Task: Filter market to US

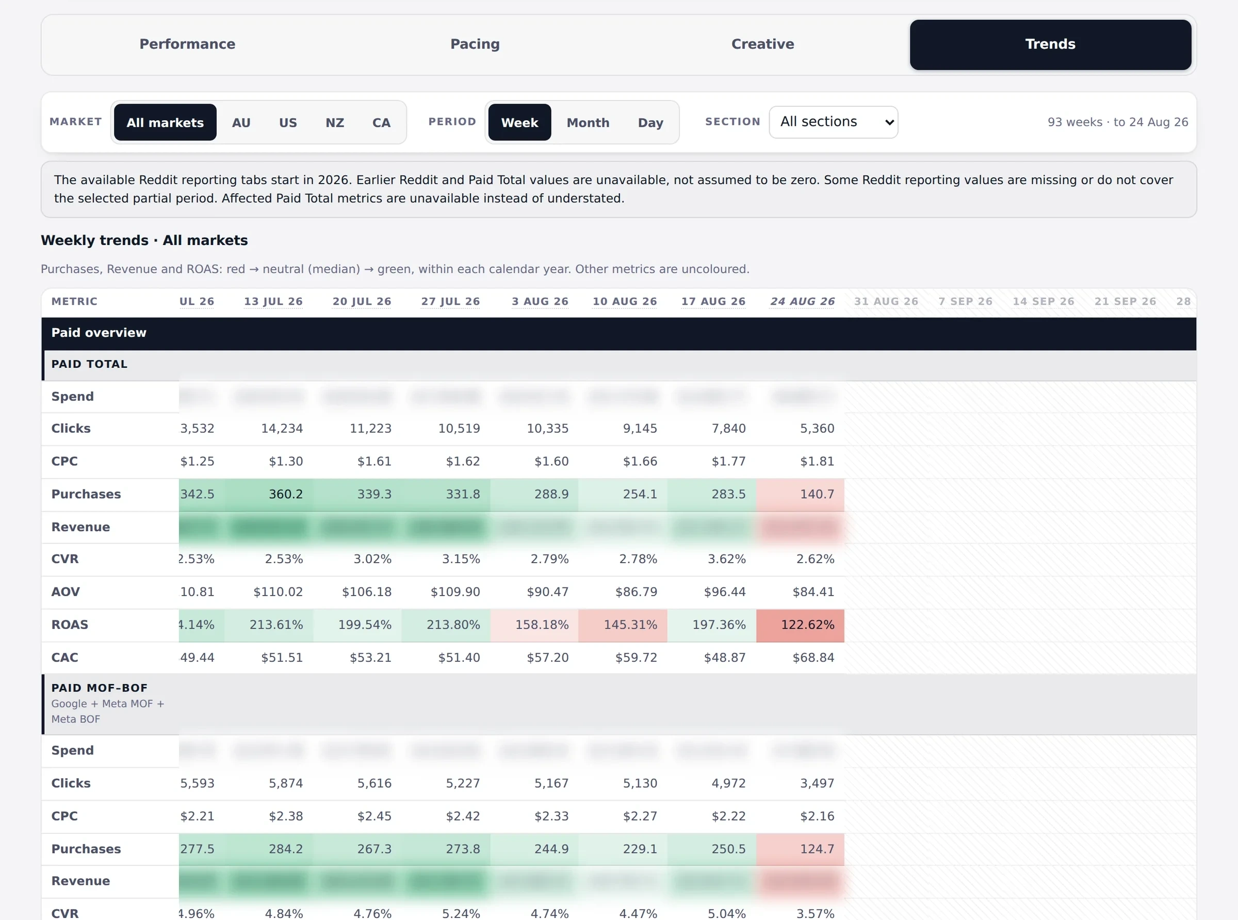Action: tap(288, 123)
